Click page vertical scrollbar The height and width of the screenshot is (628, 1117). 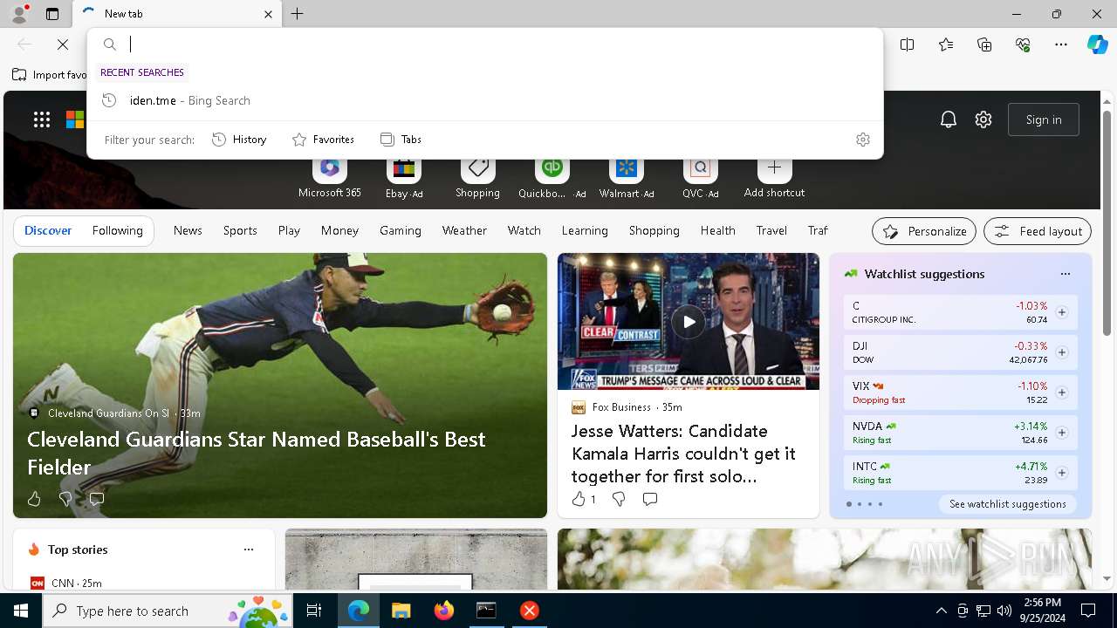click(1107, 223)
